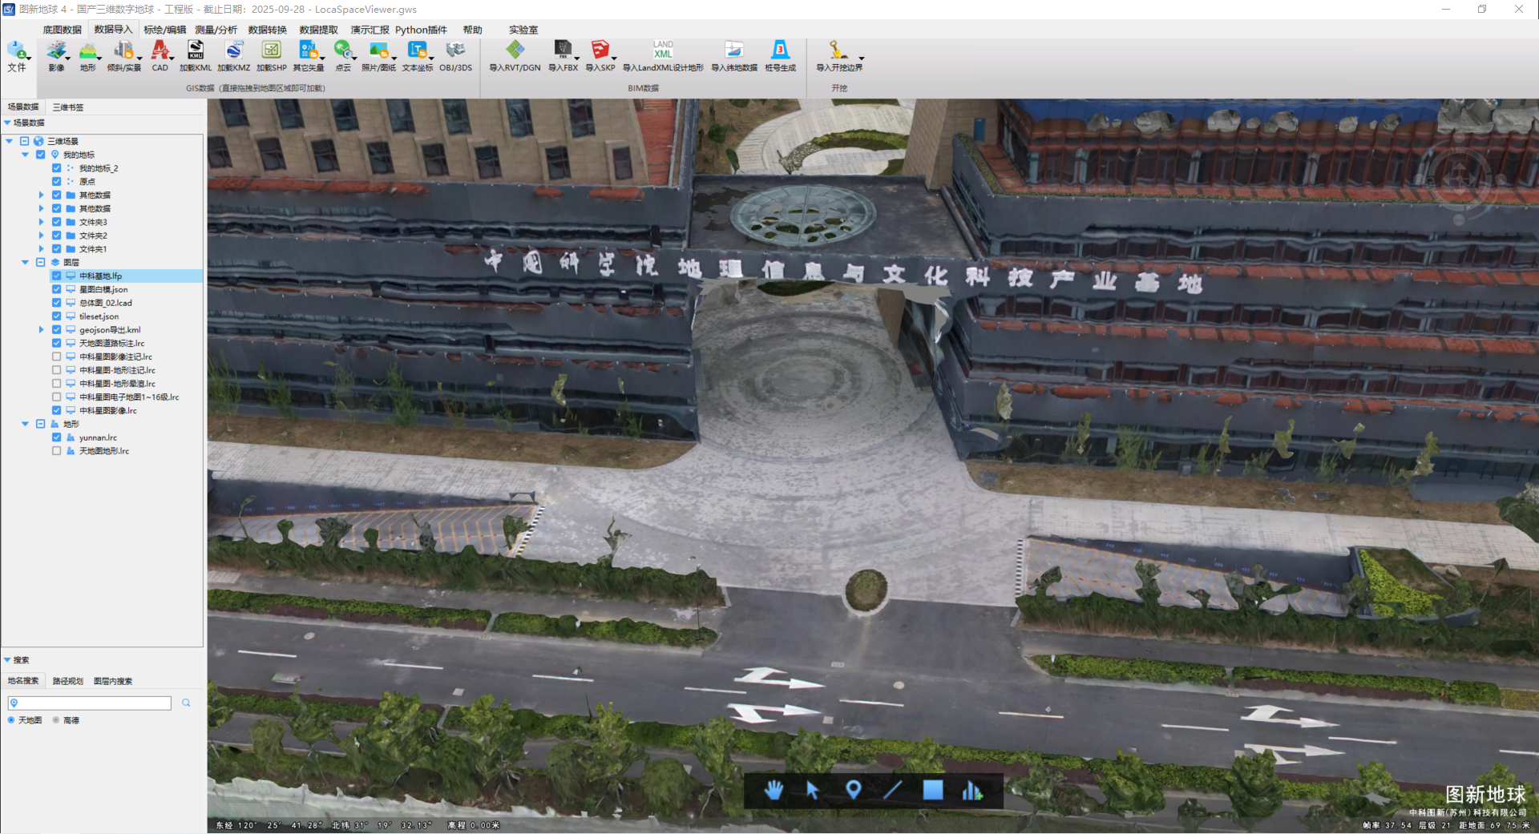Select the placemark pin tool on map toolbar
Screen dimensions: 1539x834
coord(853,791)
